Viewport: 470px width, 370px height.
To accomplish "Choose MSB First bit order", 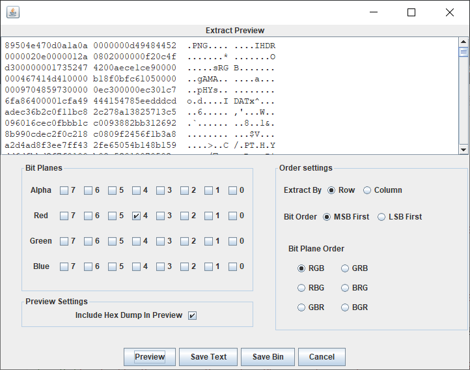I will point(327,217).
